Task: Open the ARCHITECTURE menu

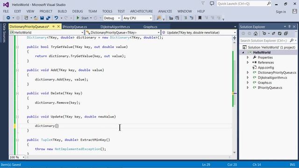Action: 141,11
